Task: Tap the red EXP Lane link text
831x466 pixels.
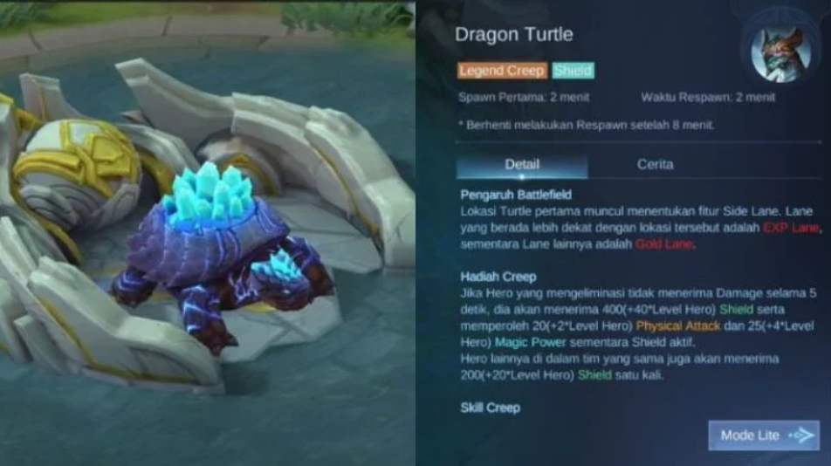Action: pyautogui.click(x=791, y=228)
